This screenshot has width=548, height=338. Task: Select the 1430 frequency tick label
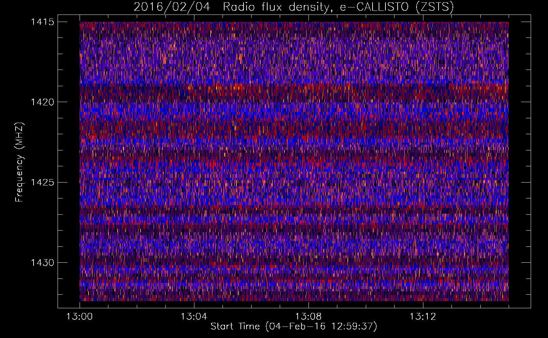pyautogui.click(x=43, y=263)
